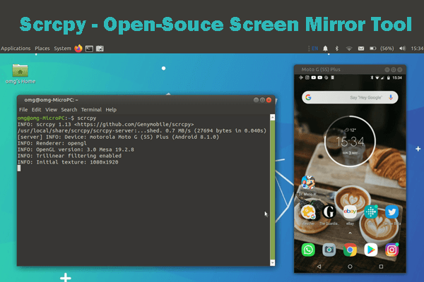The height and width of the screenshot is (282, 424).
Task: Open the notification bell in the panel
Action: tap(325, 49)
